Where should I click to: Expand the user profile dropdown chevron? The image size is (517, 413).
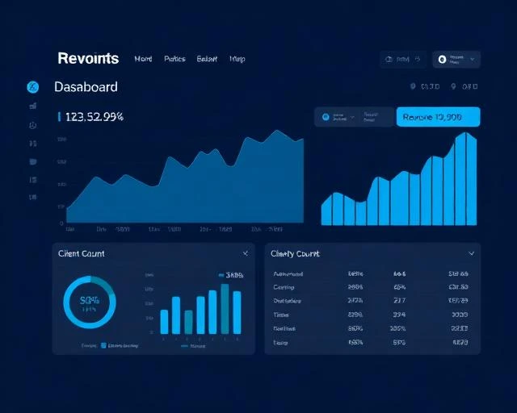[x=473, y=59]
